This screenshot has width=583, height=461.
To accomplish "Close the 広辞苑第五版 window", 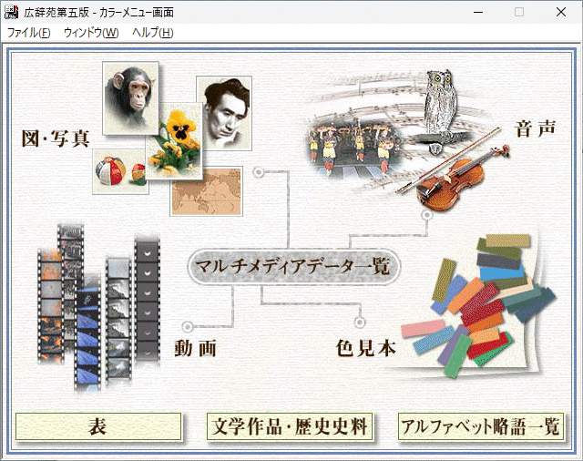I will click(561, 12).
